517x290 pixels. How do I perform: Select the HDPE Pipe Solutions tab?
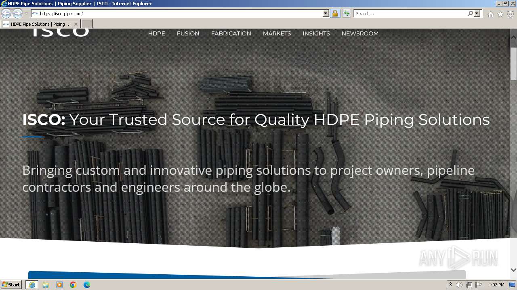[40, 24]
